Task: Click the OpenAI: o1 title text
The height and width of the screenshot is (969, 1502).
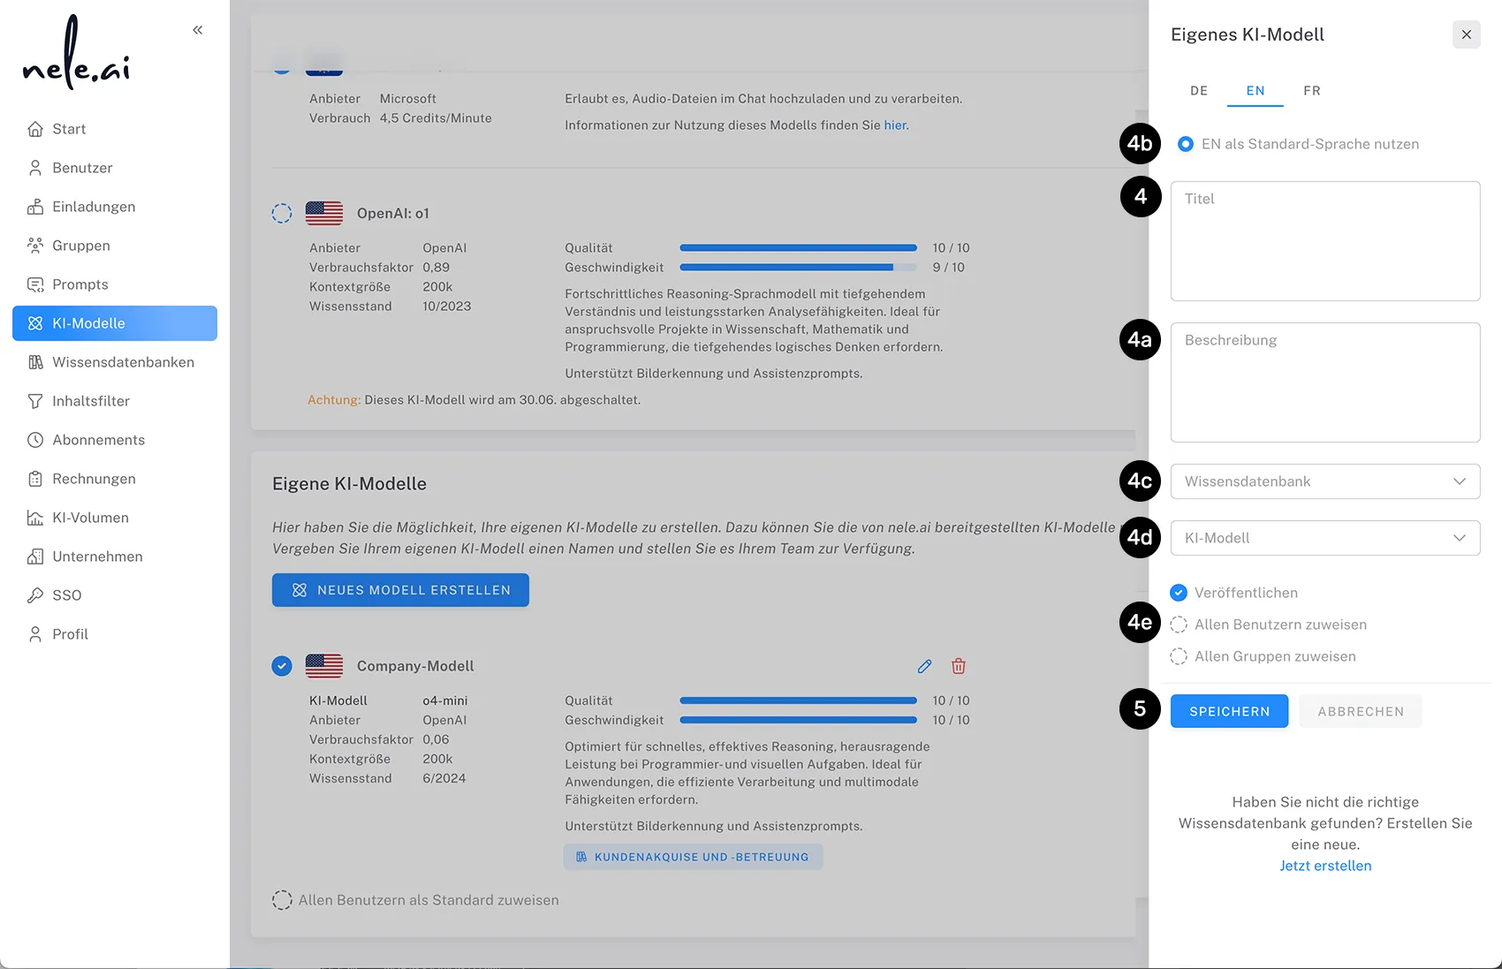Action: tap(393, 213)
